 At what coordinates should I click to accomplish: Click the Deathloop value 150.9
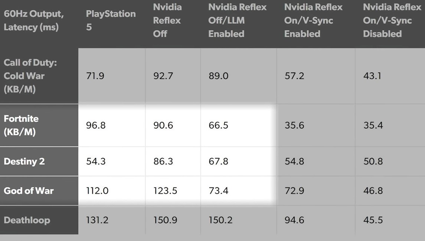(x=165, y=220)
